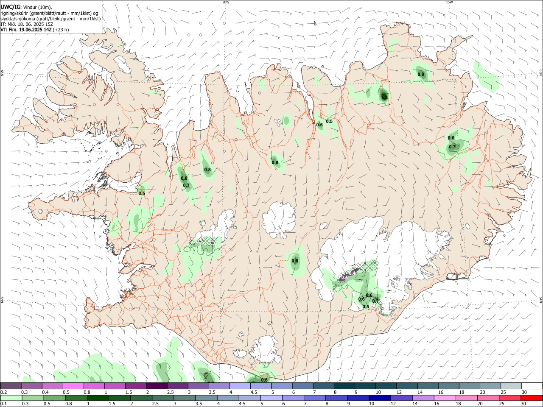Choose the periwinkle 4 swatch in upper legend row
Screen dimensions: 543x407
coord(240,386)
